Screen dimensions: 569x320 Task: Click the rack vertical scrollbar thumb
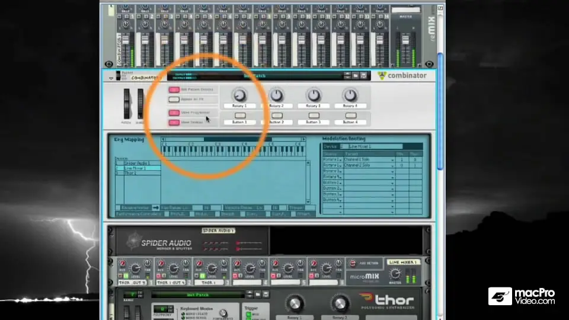[440, 111]
